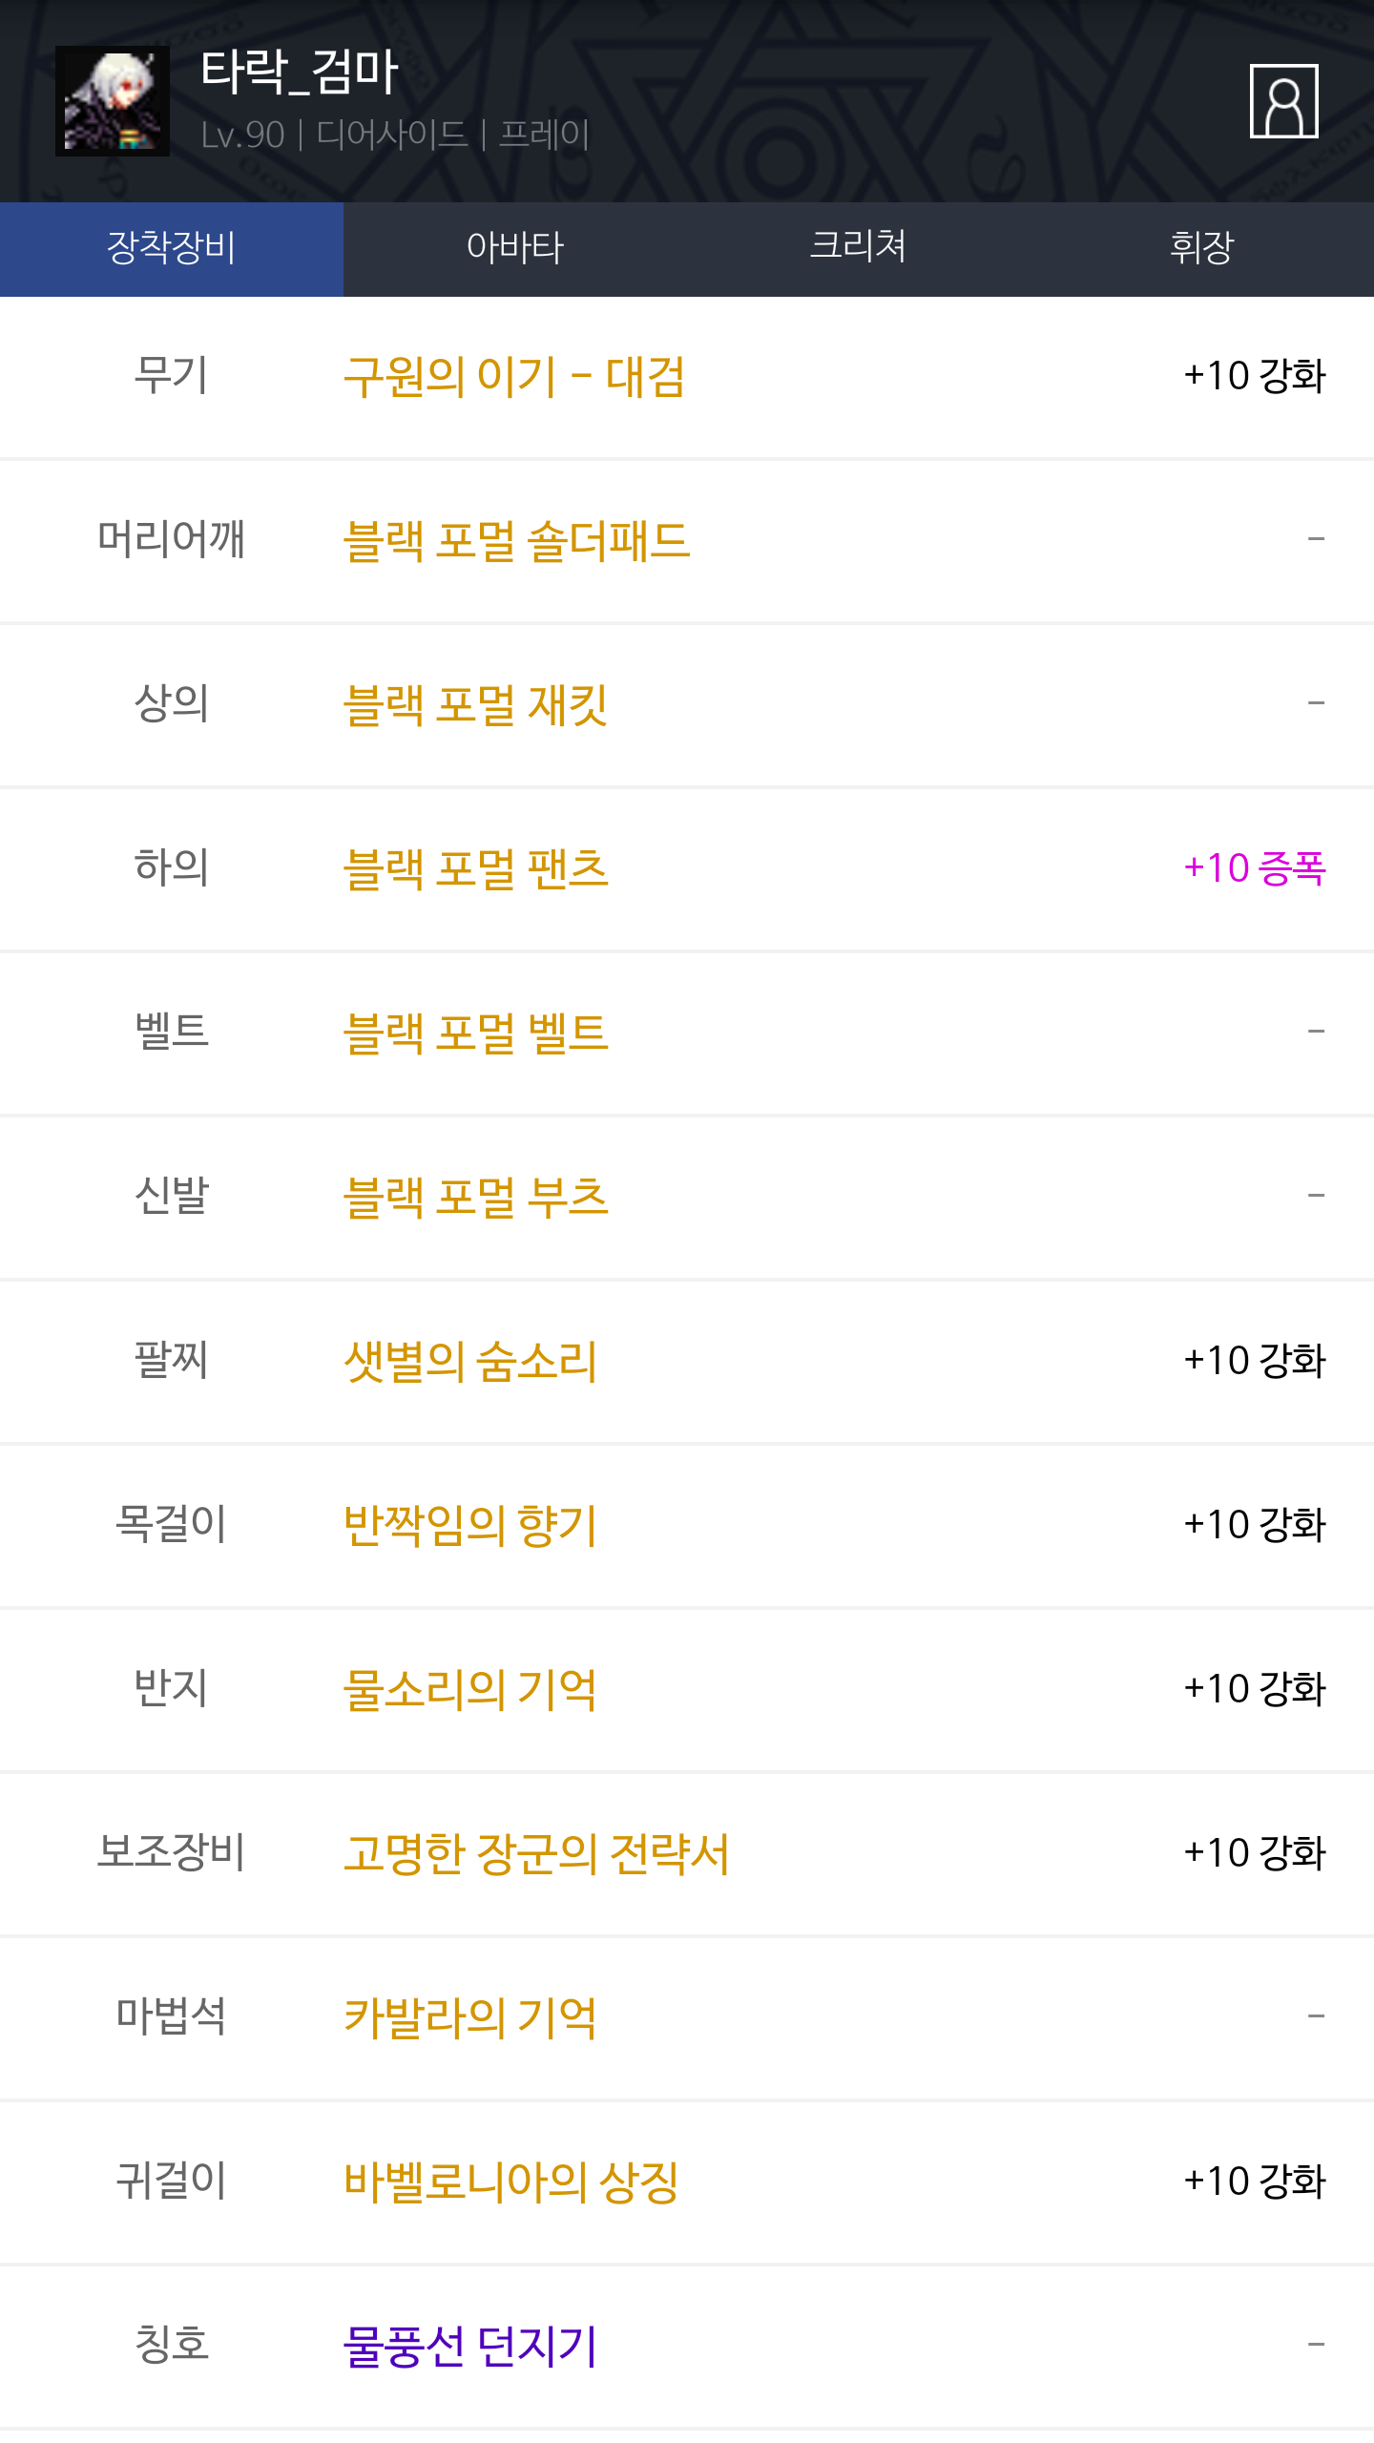
Task: Select necklace item 반짝임의 향기
Action: (x=469, y=1526)
